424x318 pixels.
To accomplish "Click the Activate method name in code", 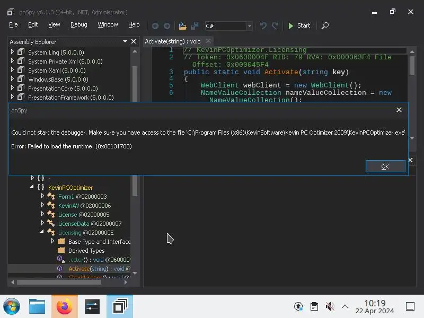I will [281, 72].
